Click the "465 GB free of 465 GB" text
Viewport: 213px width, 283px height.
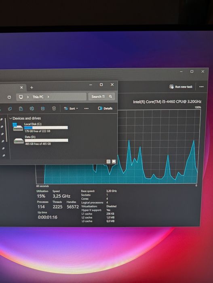click(x=38, y=144)
